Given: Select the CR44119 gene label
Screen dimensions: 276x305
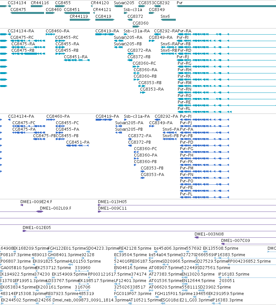Looking at the screenshot, I should 79,16.
